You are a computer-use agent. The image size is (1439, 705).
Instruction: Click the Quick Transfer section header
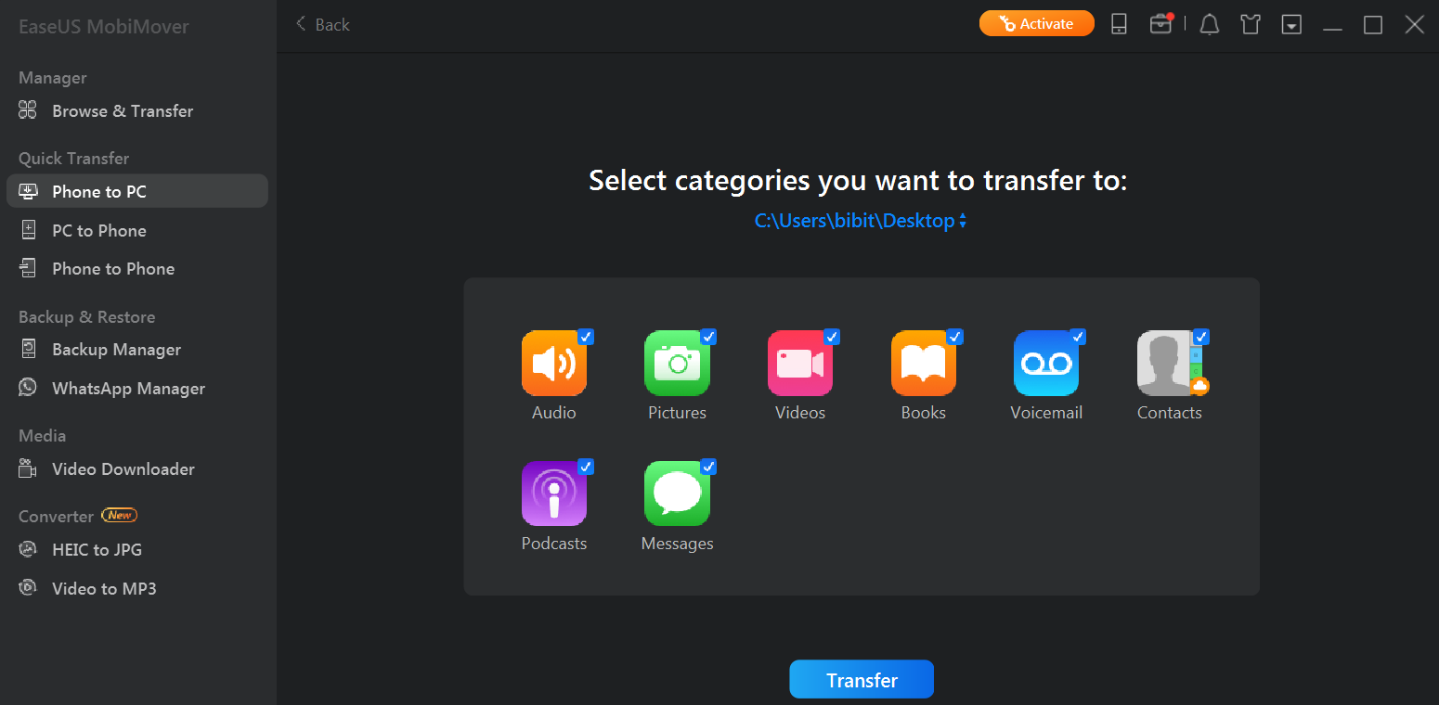pyautogui.click(x=74, y=159)
